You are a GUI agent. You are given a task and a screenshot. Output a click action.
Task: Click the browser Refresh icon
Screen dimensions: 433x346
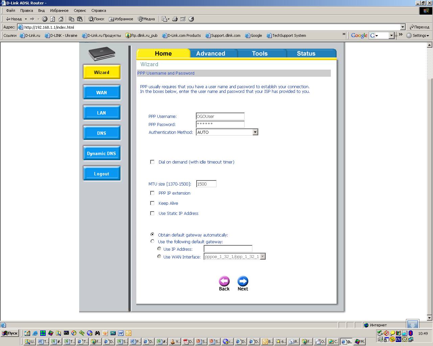click(53, 19)
